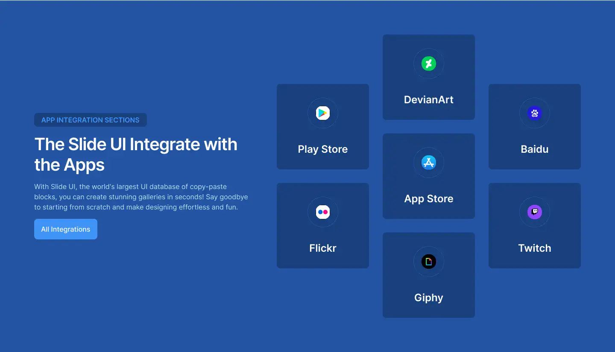Click the Twitch purple logo icon
615x352 pixels.
coord(535,212)
